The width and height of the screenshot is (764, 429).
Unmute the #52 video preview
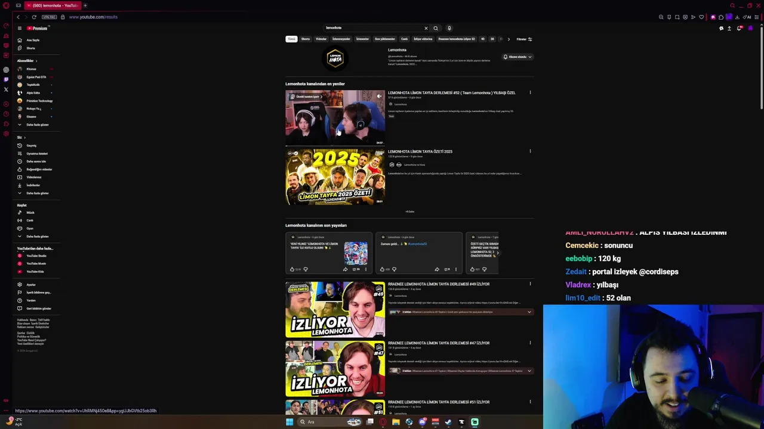tap(379, 96)
